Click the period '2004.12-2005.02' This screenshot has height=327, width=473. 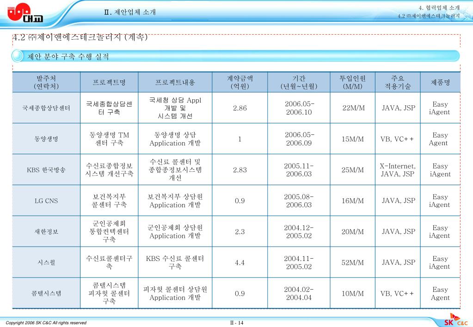(x=299, y=231)
